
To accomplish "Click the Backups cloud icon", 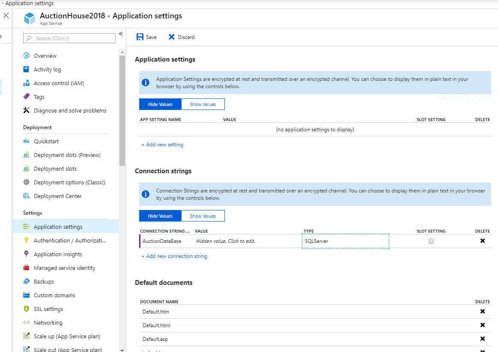I will tap(27, 281).
